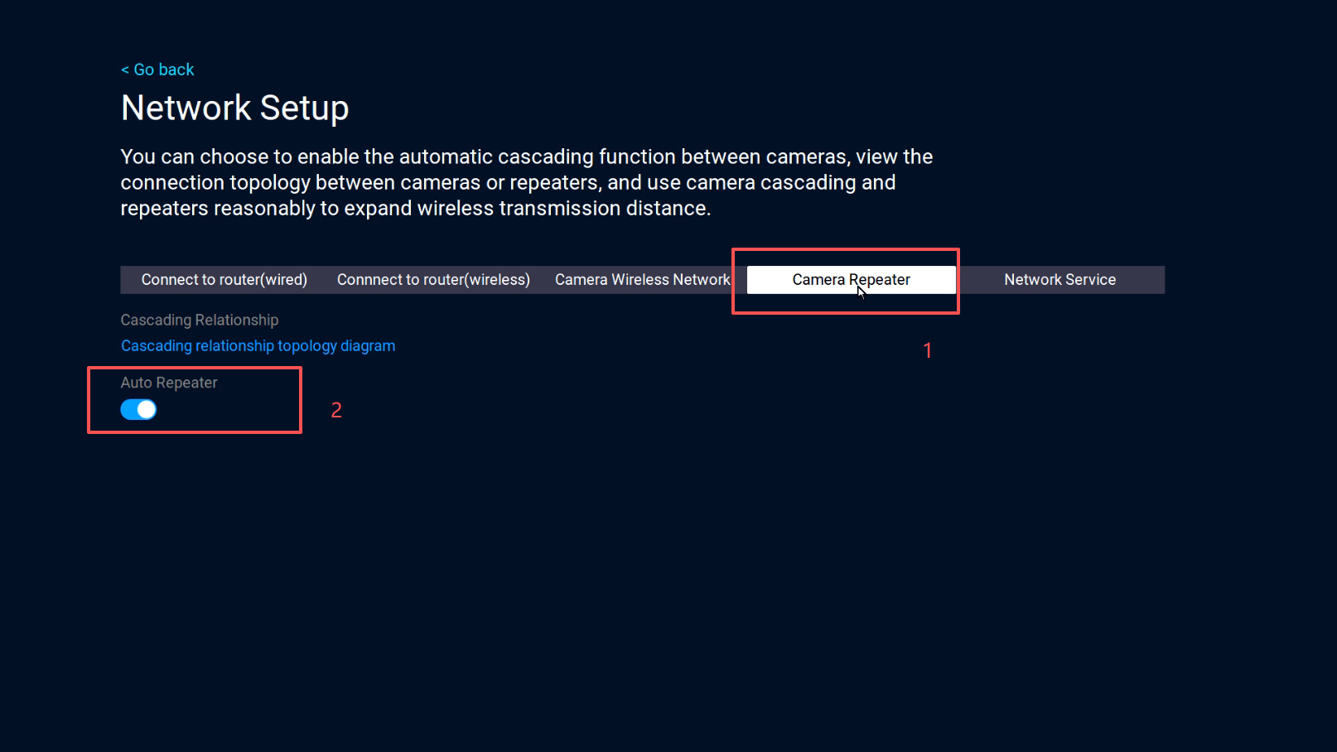
Task: Click the left chevron before Go back
Action: tap(125, 70)
